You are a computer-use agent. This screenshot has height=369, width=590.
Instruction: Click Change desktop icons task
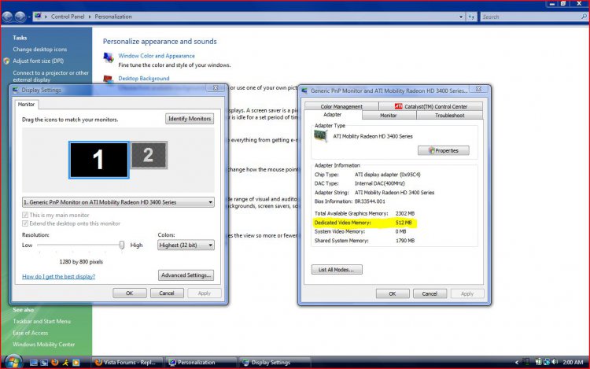(40, 50)
